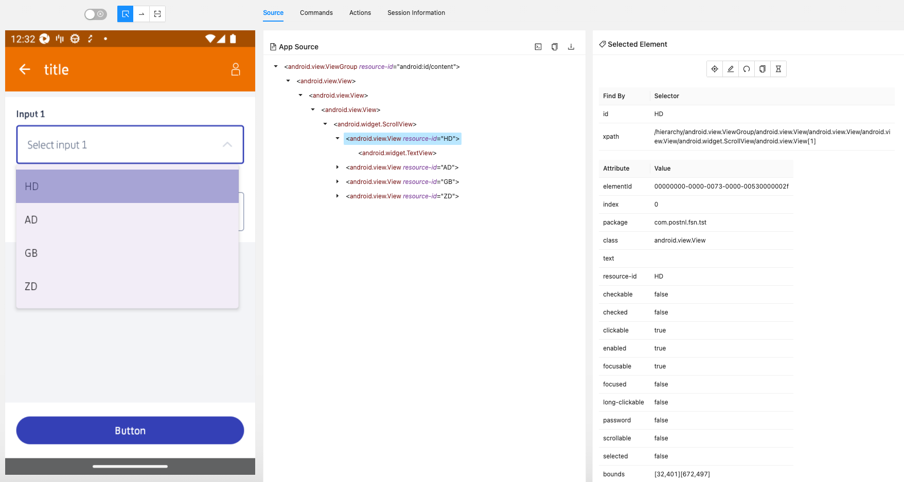Image resolution: width=904 pixels, height=482 pixels.
Task: Expand the resource-id "GB" tree node
Action: click(338, 182)
